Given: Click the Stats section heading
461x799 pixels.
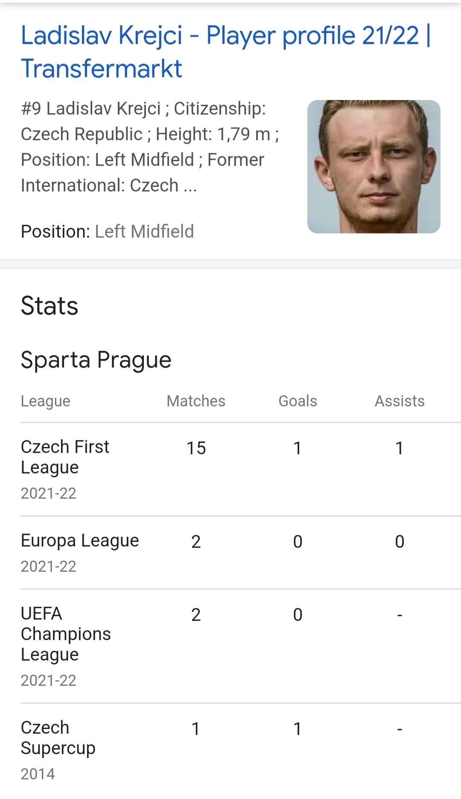Looking at the screenshot, I should click(x=50, y=306).
